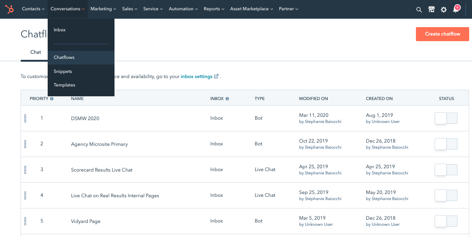Switch to the Chat tab
472x237 pixels.
[x=36, y=52]
